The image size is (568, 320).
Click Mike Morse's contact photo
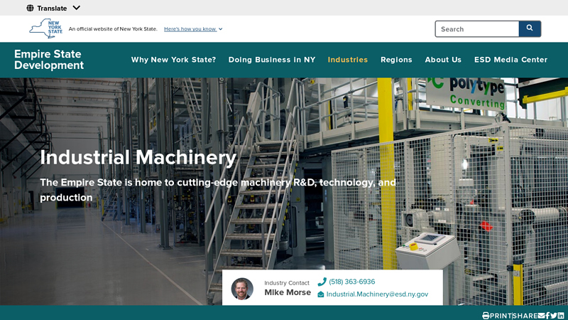point(242,289)
